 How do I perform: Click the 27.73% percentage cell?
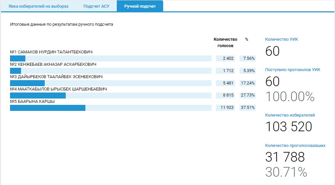248,96
